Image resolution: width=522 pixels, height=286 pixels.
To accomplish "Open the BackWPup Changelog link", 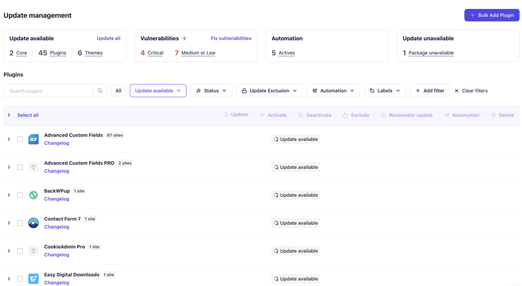I will [x=57, y=199].
